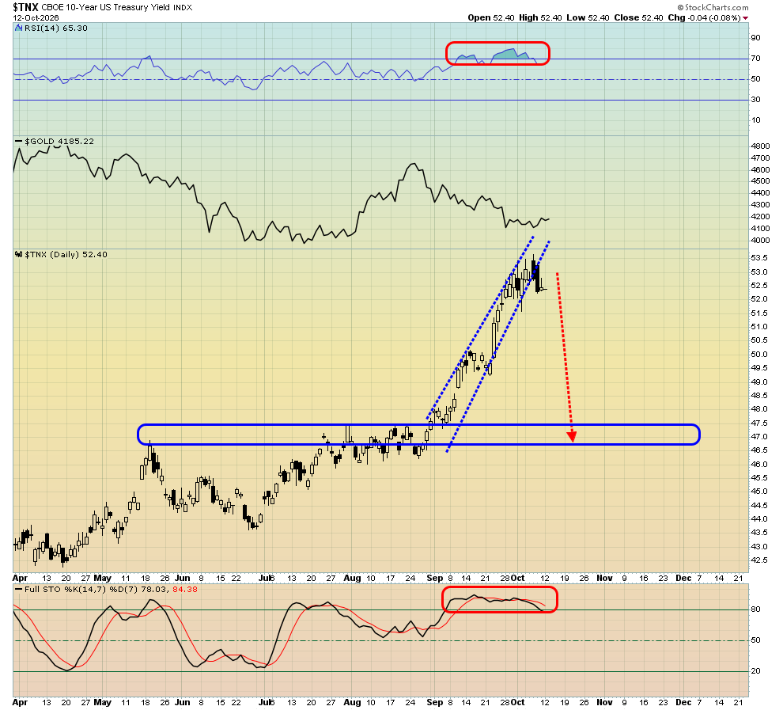Click the $GOLD legend dash marker
This screenshot has width=783, height=710.
pos(18,142)
